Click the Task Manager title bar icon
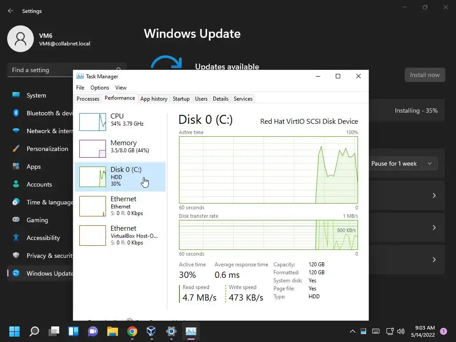 click(x=80, y=77)
